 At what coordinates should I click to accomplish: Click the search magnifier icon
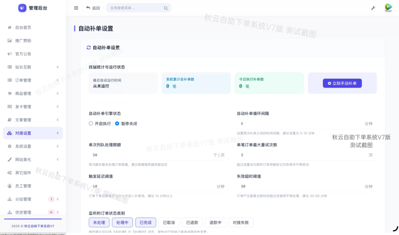click(x=166, y=8)
